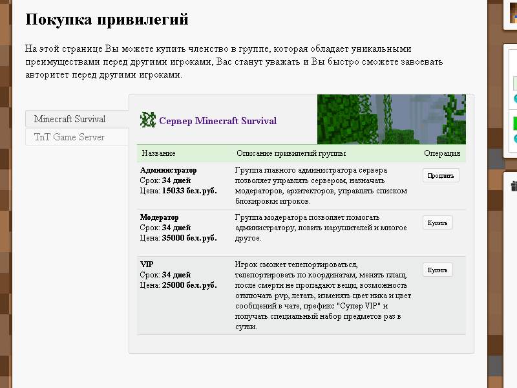This screenshot has width=517, height=388.
Task: Open the Сервер Minecraft Survival link
Action: coord(218,121)
